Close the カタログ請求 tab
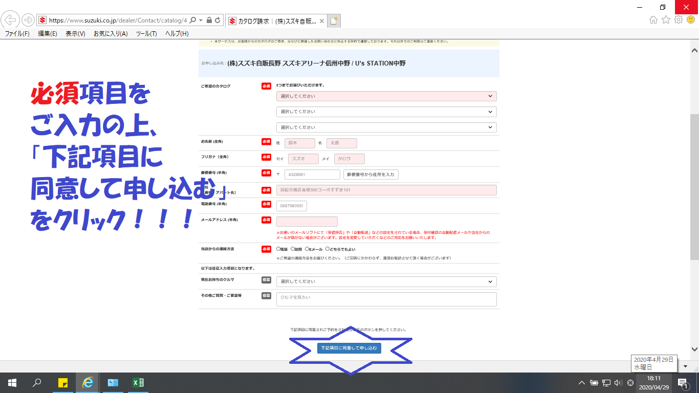699x393 pixels. coord(321,21)
